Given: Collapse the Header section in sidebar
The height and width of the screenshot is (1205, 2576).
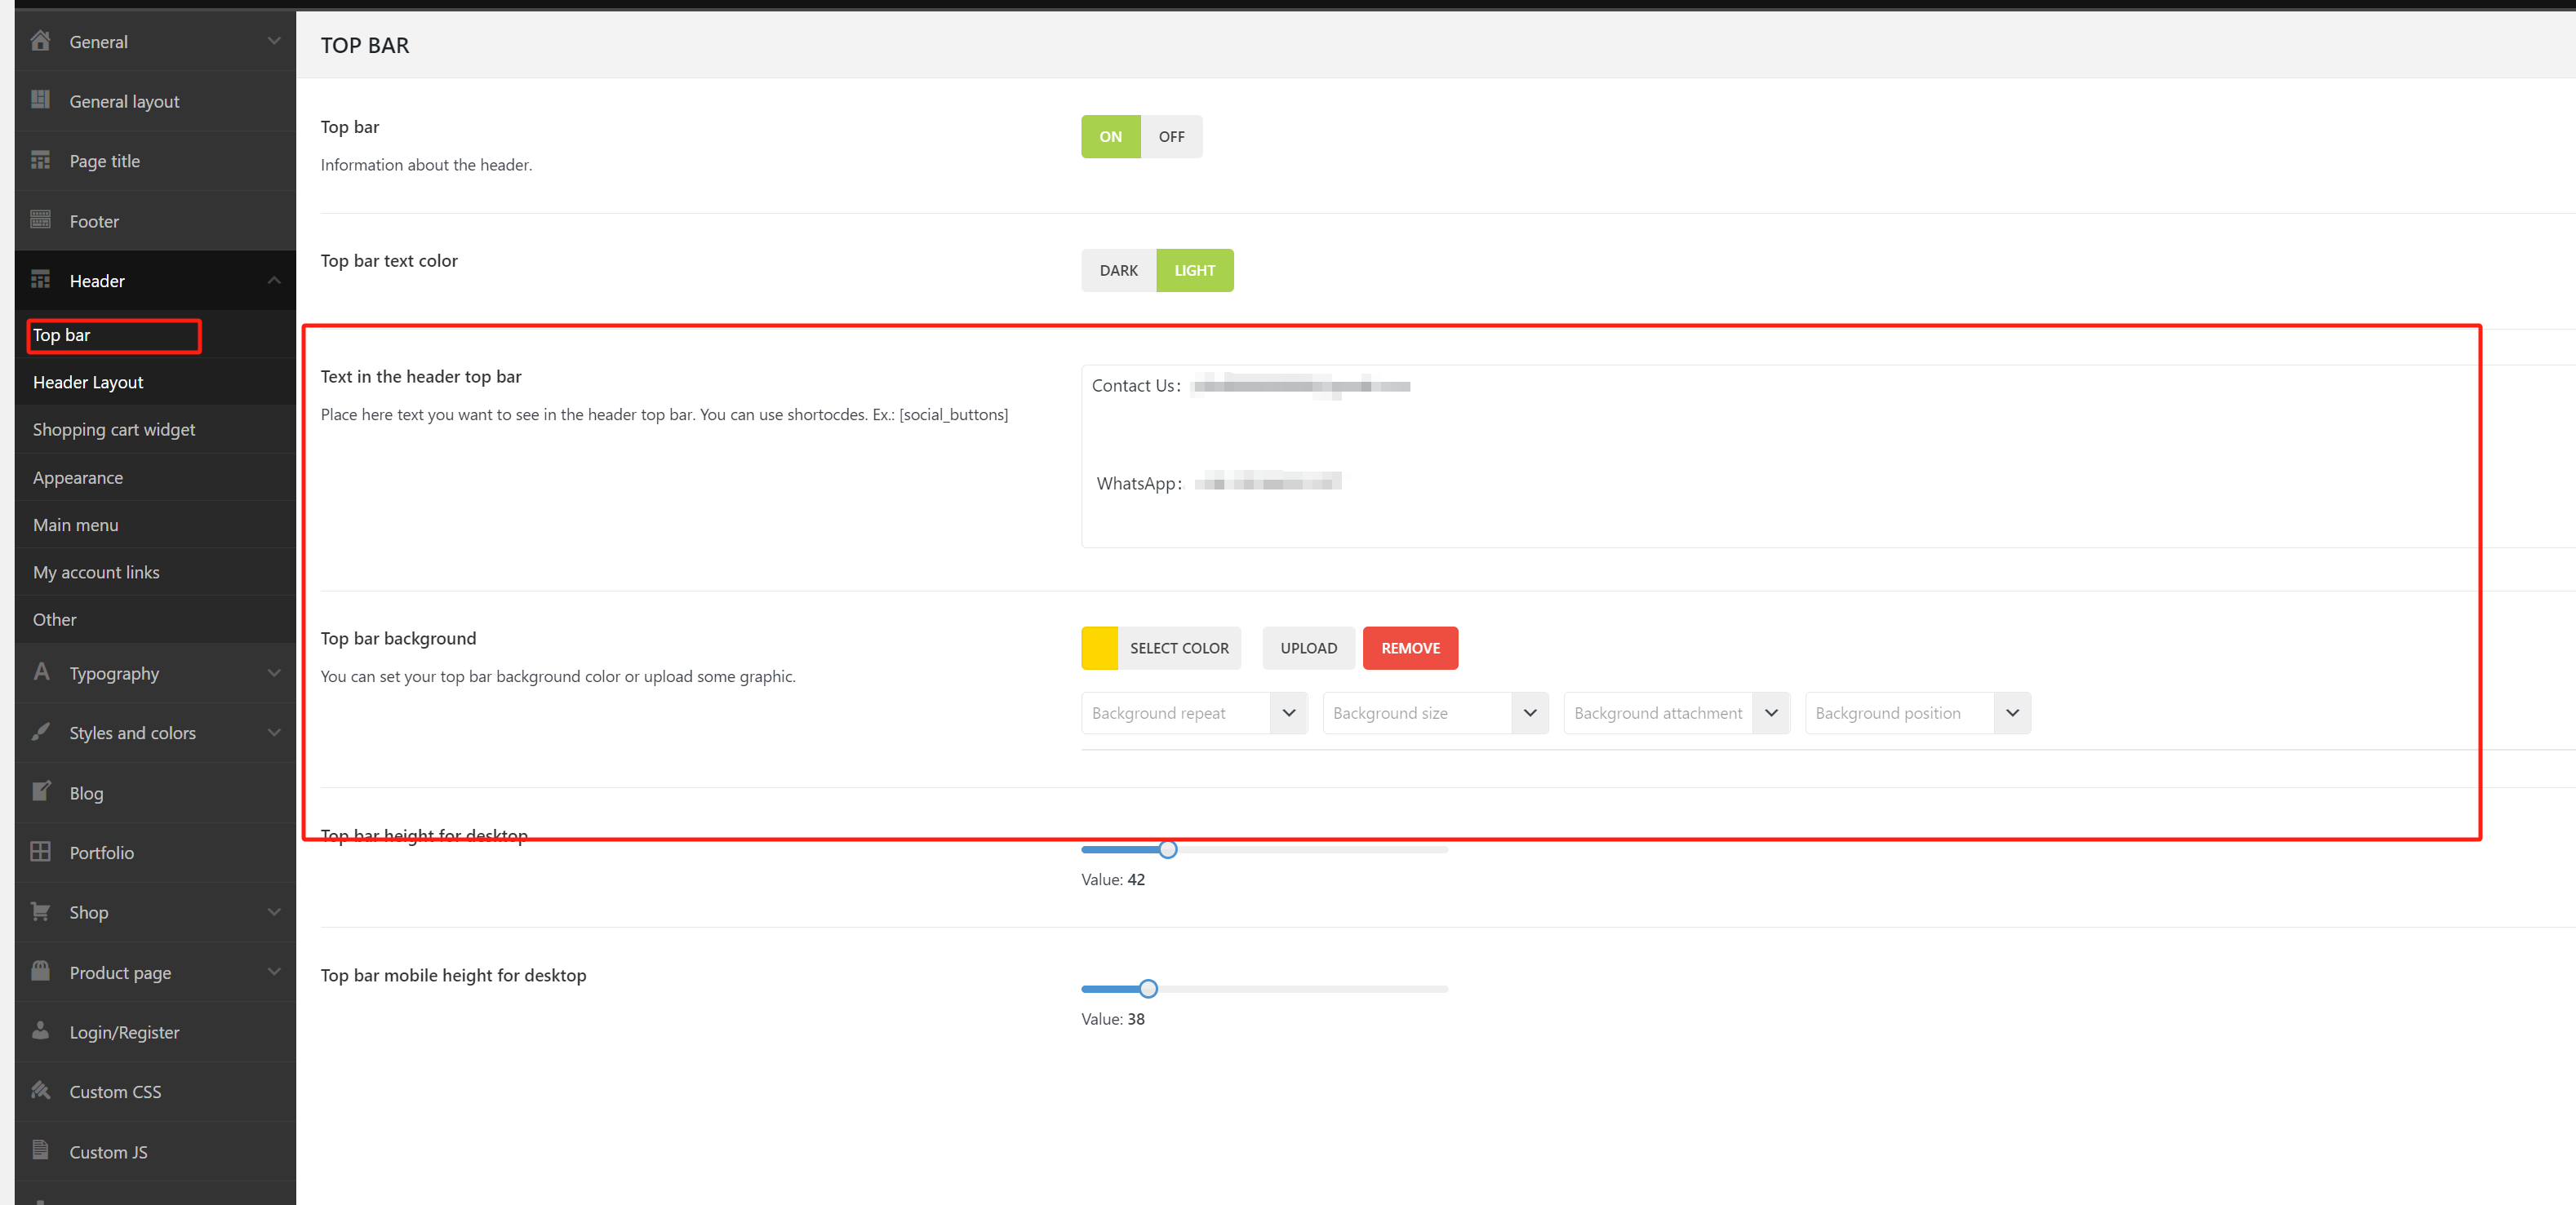Looking at the screenshot, I should (274, 280).
